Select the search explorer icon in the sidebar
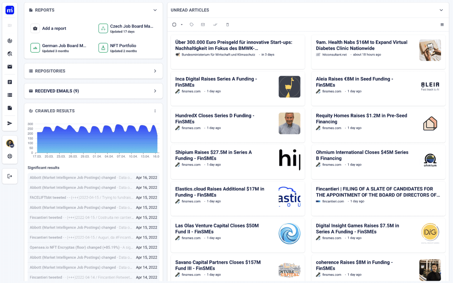Image resolution: width=453 pixels, height=283 pixels. coord(10,54)
